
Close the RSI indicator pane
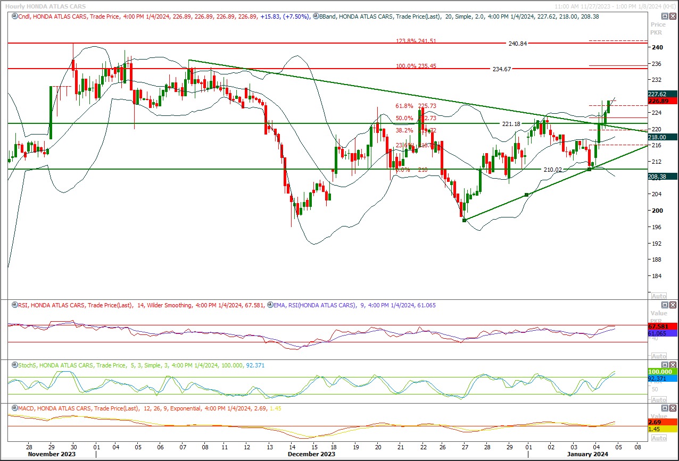click(x=672, y=305)
